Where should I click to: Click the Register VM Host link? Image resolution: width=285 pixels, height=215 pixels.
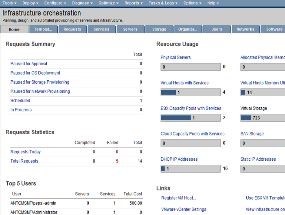[x=178, y=198]
